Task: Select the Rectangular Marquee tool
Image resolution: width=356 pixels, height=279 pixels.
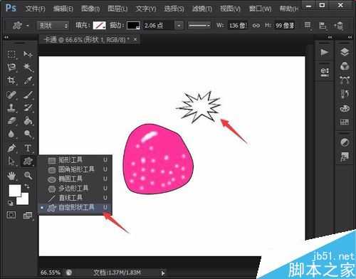Action: click(11, 54)
